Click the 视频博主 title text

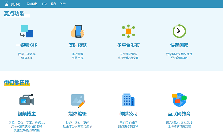(x=27, y=114)
